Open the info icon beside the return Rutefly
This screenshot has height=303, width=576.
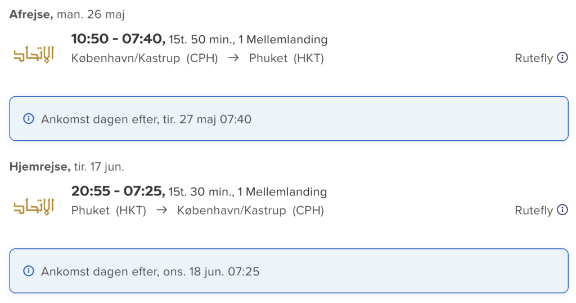coord(562,210)
